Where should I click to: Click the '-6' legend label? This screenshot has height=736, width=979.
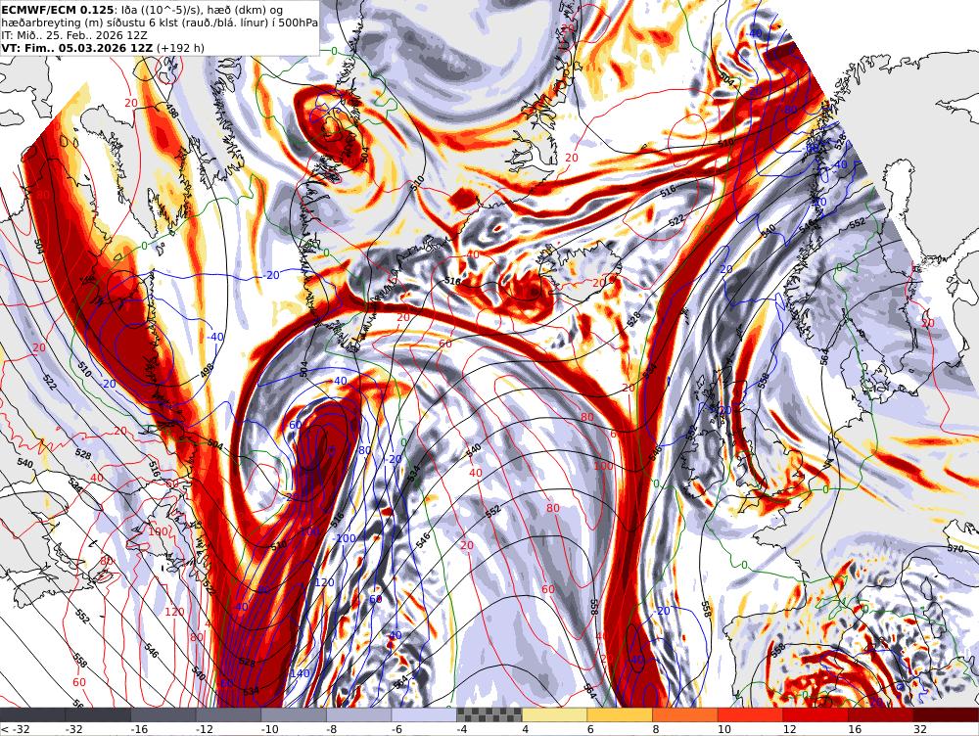point(399,729)
